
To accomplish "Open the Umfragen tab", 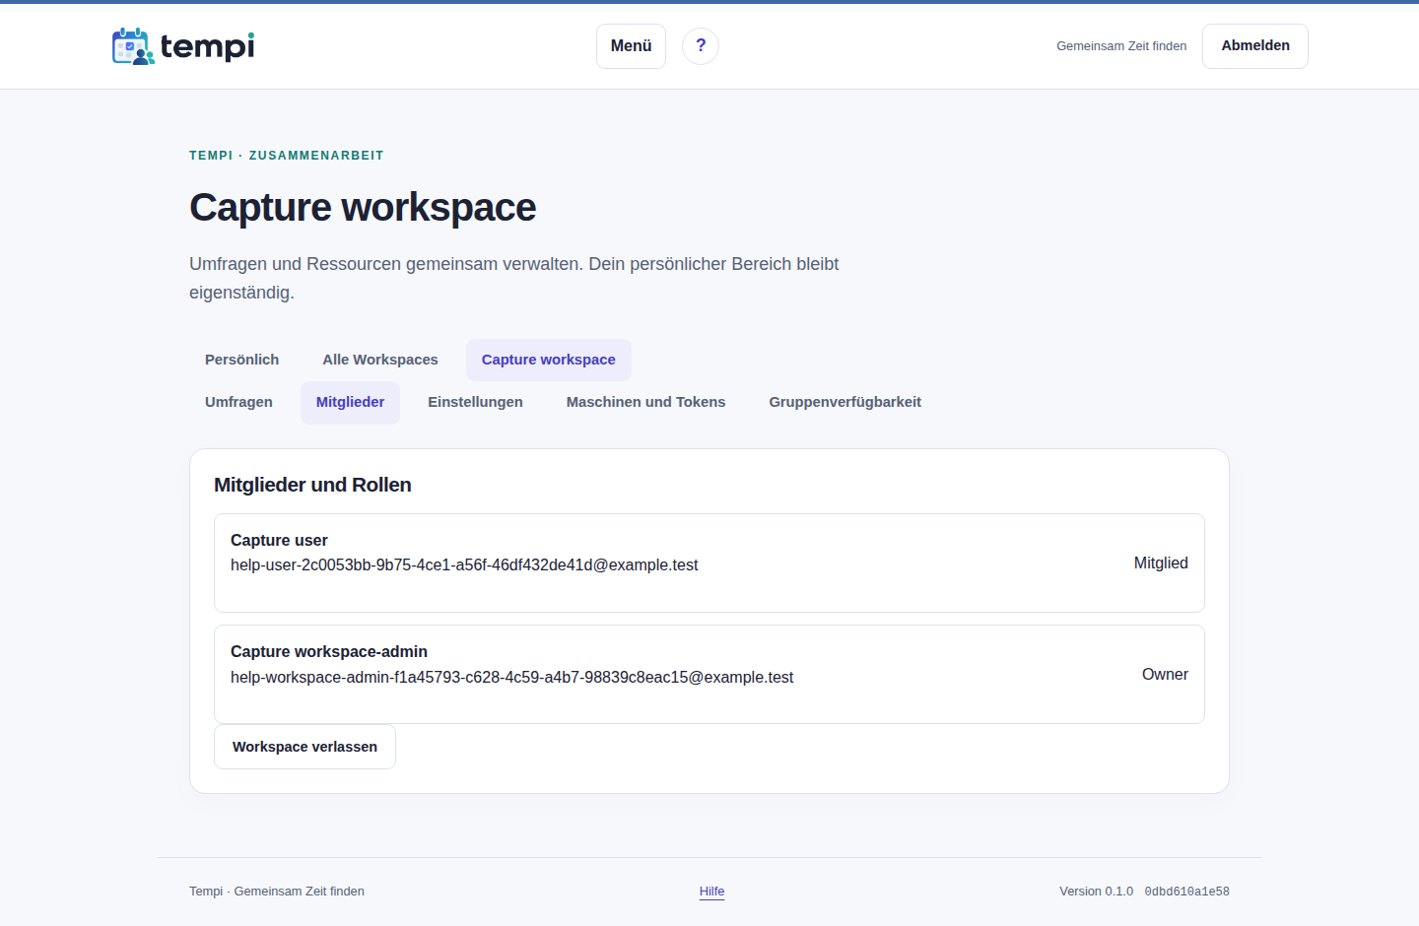I will tap(238, 403).
